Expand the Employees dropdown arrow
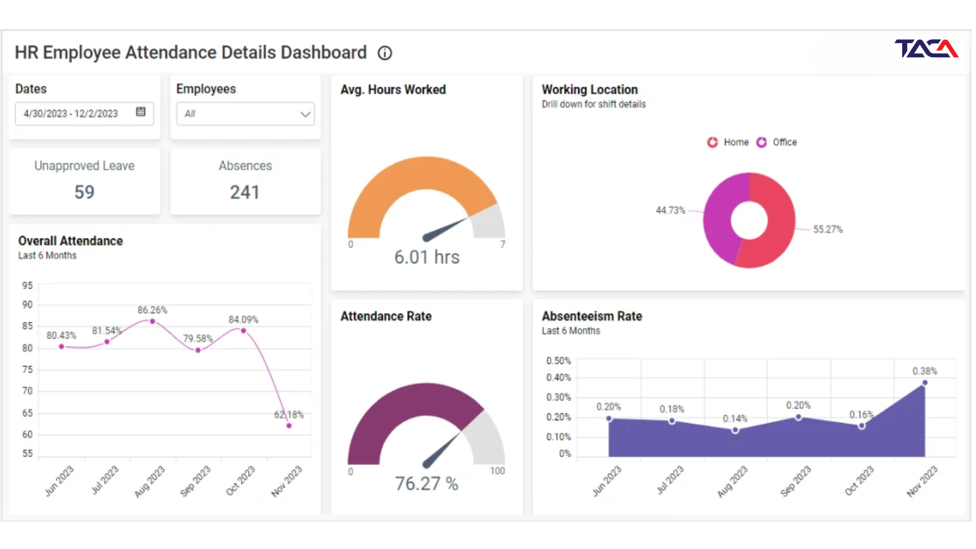This screenshot has height=549, width=976. pyautogui.click(x=305, y=114)
